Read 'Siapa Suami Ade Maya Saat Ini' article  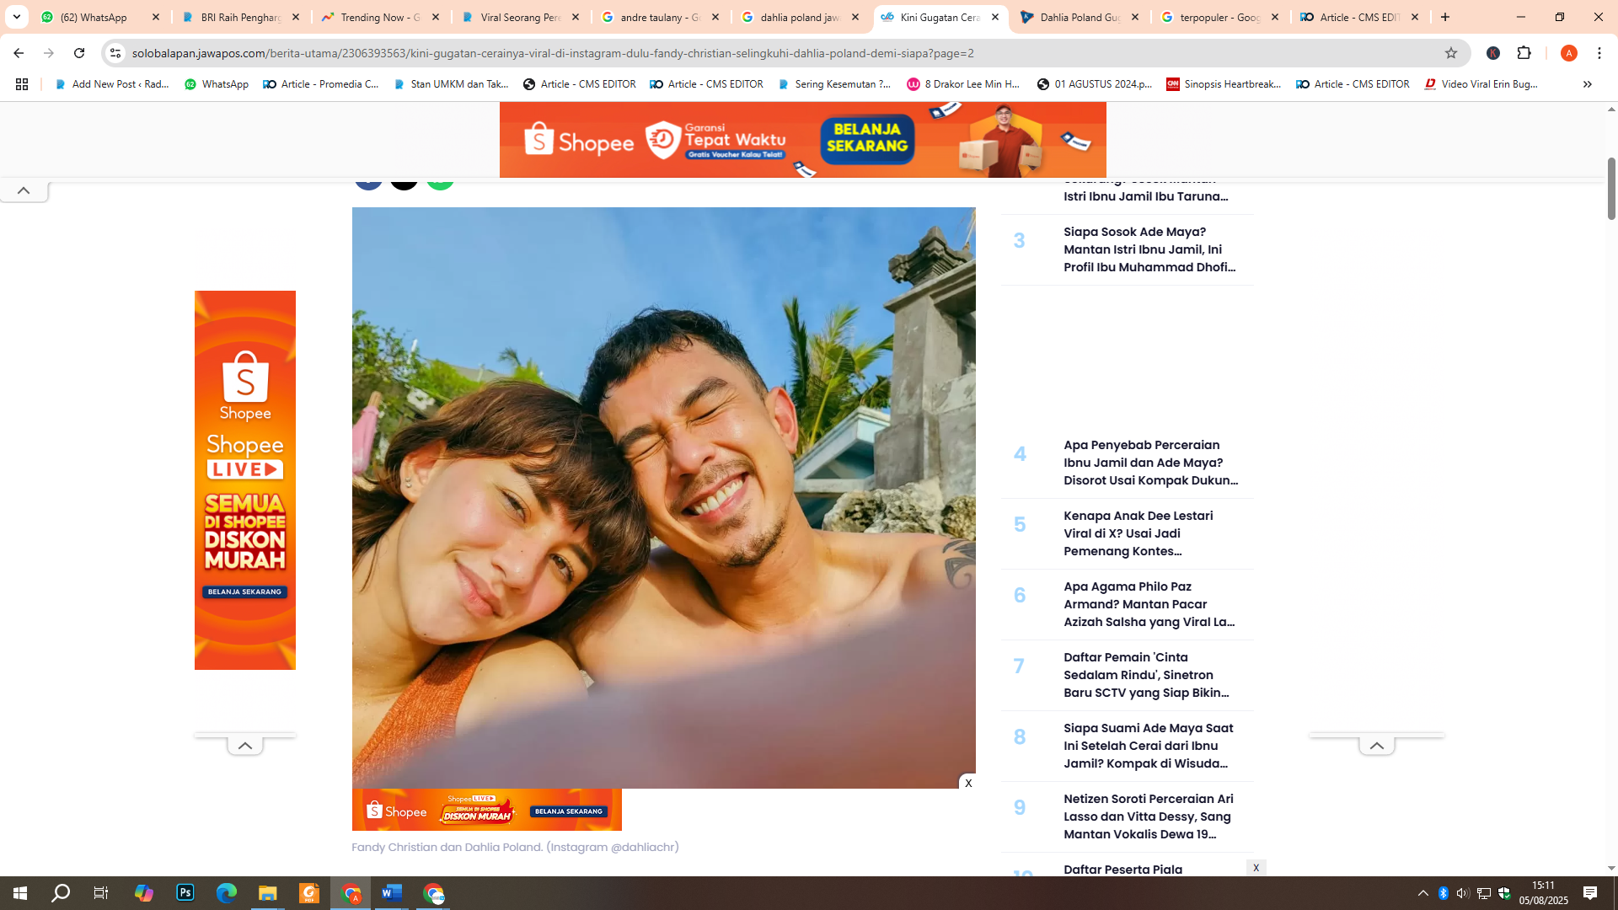click(1149, 746)
